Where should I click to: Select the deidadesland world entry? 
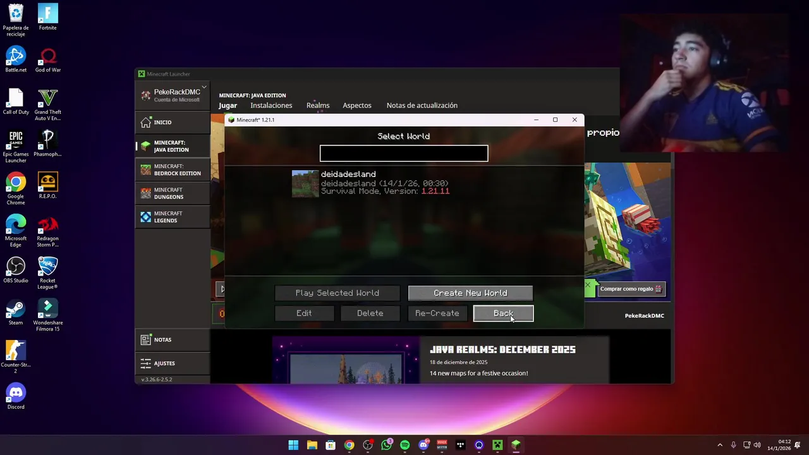(404, 183)
